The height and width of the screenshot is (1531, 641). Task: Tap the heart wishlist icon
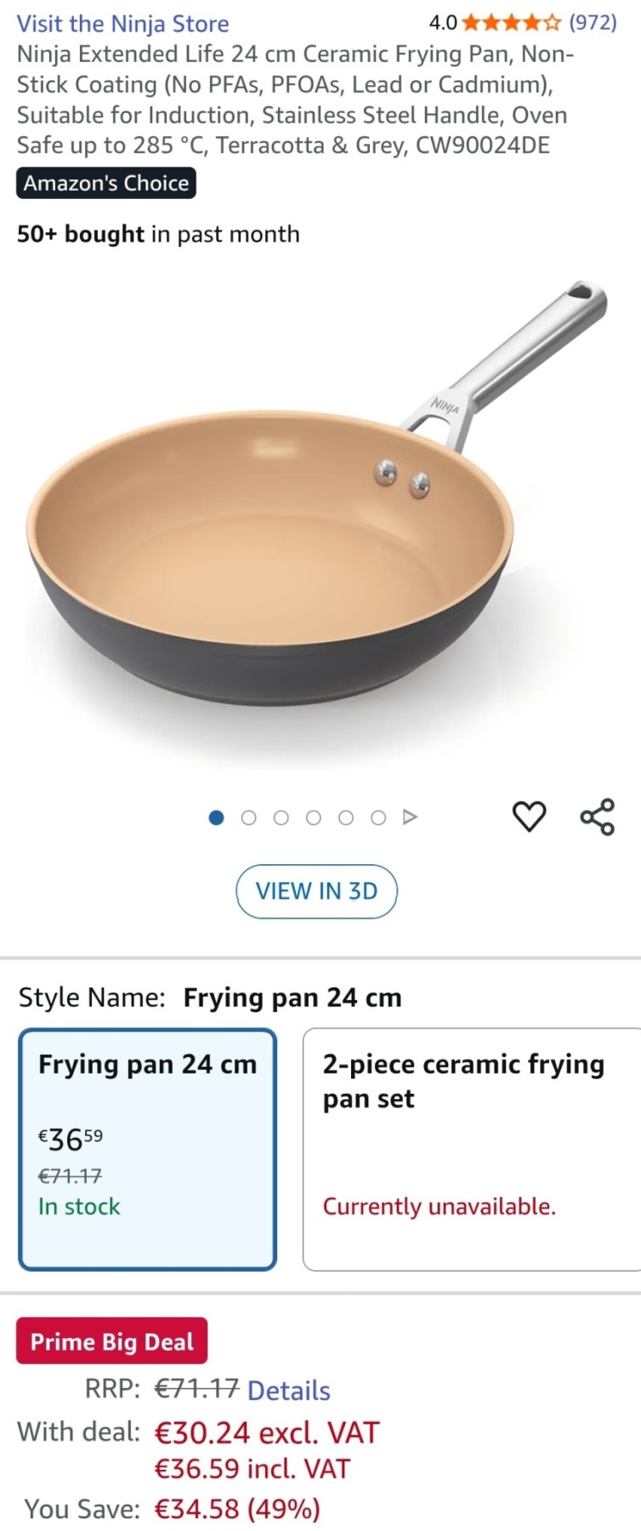(529, 817)
